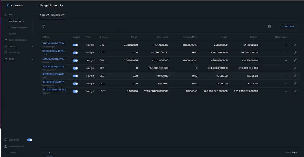This screenshot has width=304, height=157.
Task: Open account link JPY000000311604
Action: pyautogui.click(x=53, y=67)
